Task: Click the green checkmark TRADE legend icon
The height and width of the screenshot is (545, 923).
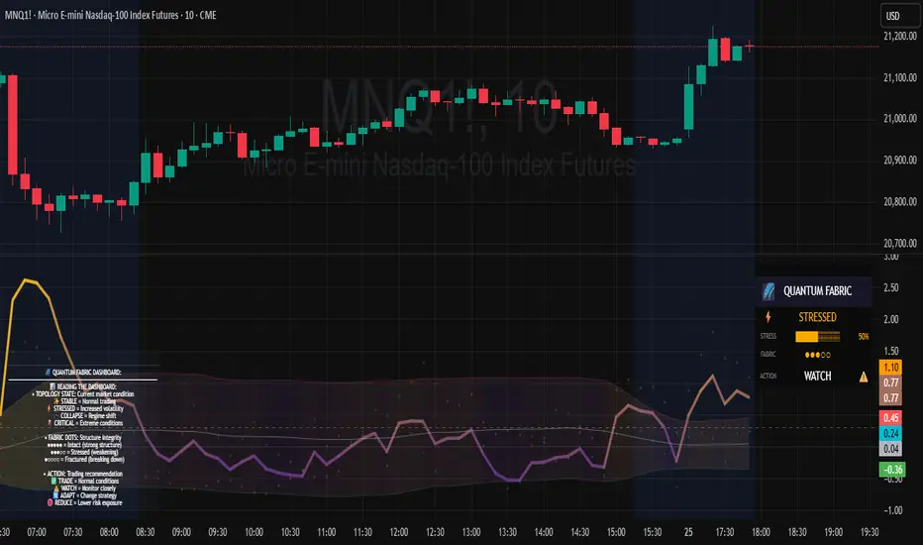Action: coord(53,481)
